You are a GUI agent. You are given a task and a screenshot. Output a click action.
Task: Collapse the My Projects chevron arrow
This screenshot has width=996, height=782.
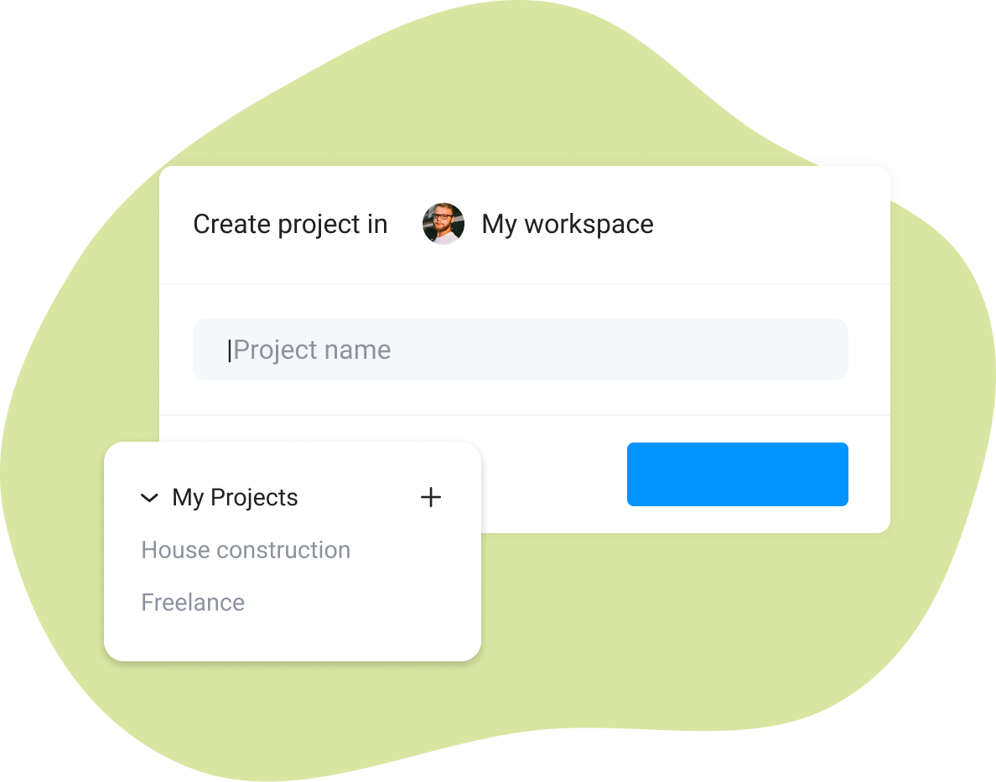(149, 498)
